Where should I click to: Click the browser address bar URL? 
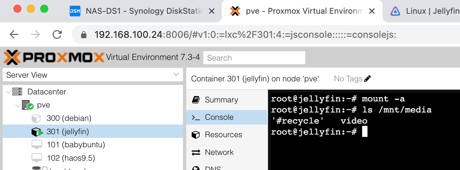coord(245,35)
